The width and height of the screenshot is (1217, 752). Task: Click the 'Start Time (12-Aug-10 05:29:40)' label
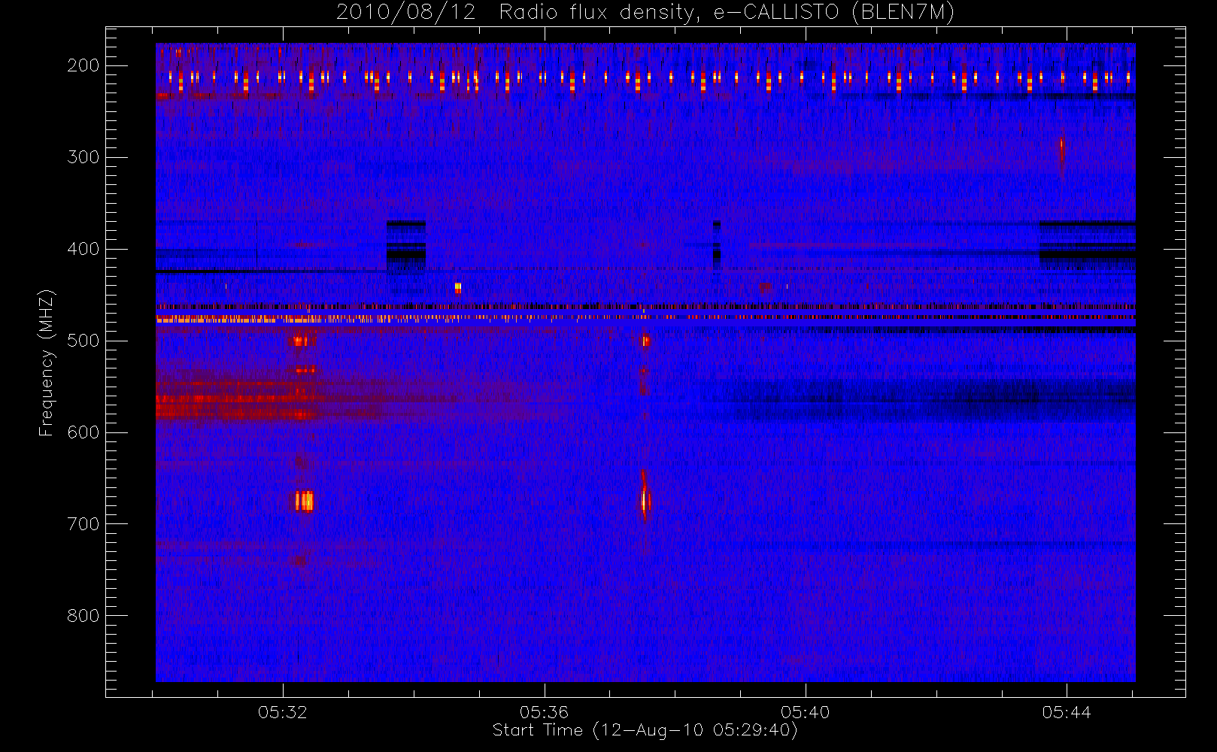[645, 730]
